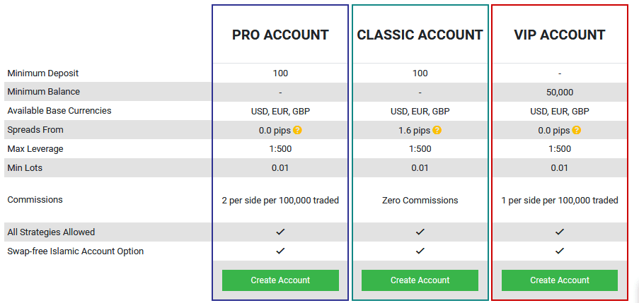Click the Spreads From row label
This screenshot has height=303, width=639.
[35, 130]
